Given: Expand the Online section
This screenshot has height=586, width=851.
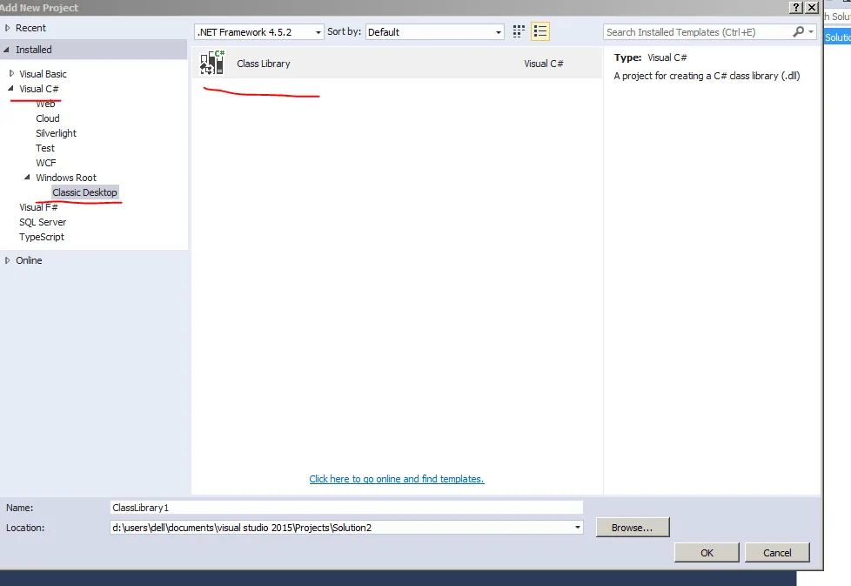Looking at the screenshot, I should tap(8, 260).
